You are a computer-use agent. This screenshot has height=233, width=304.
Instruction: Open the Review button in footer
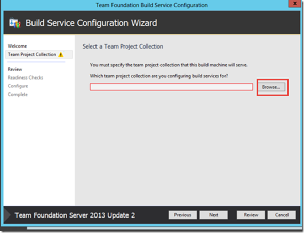(x=251, y=215)
